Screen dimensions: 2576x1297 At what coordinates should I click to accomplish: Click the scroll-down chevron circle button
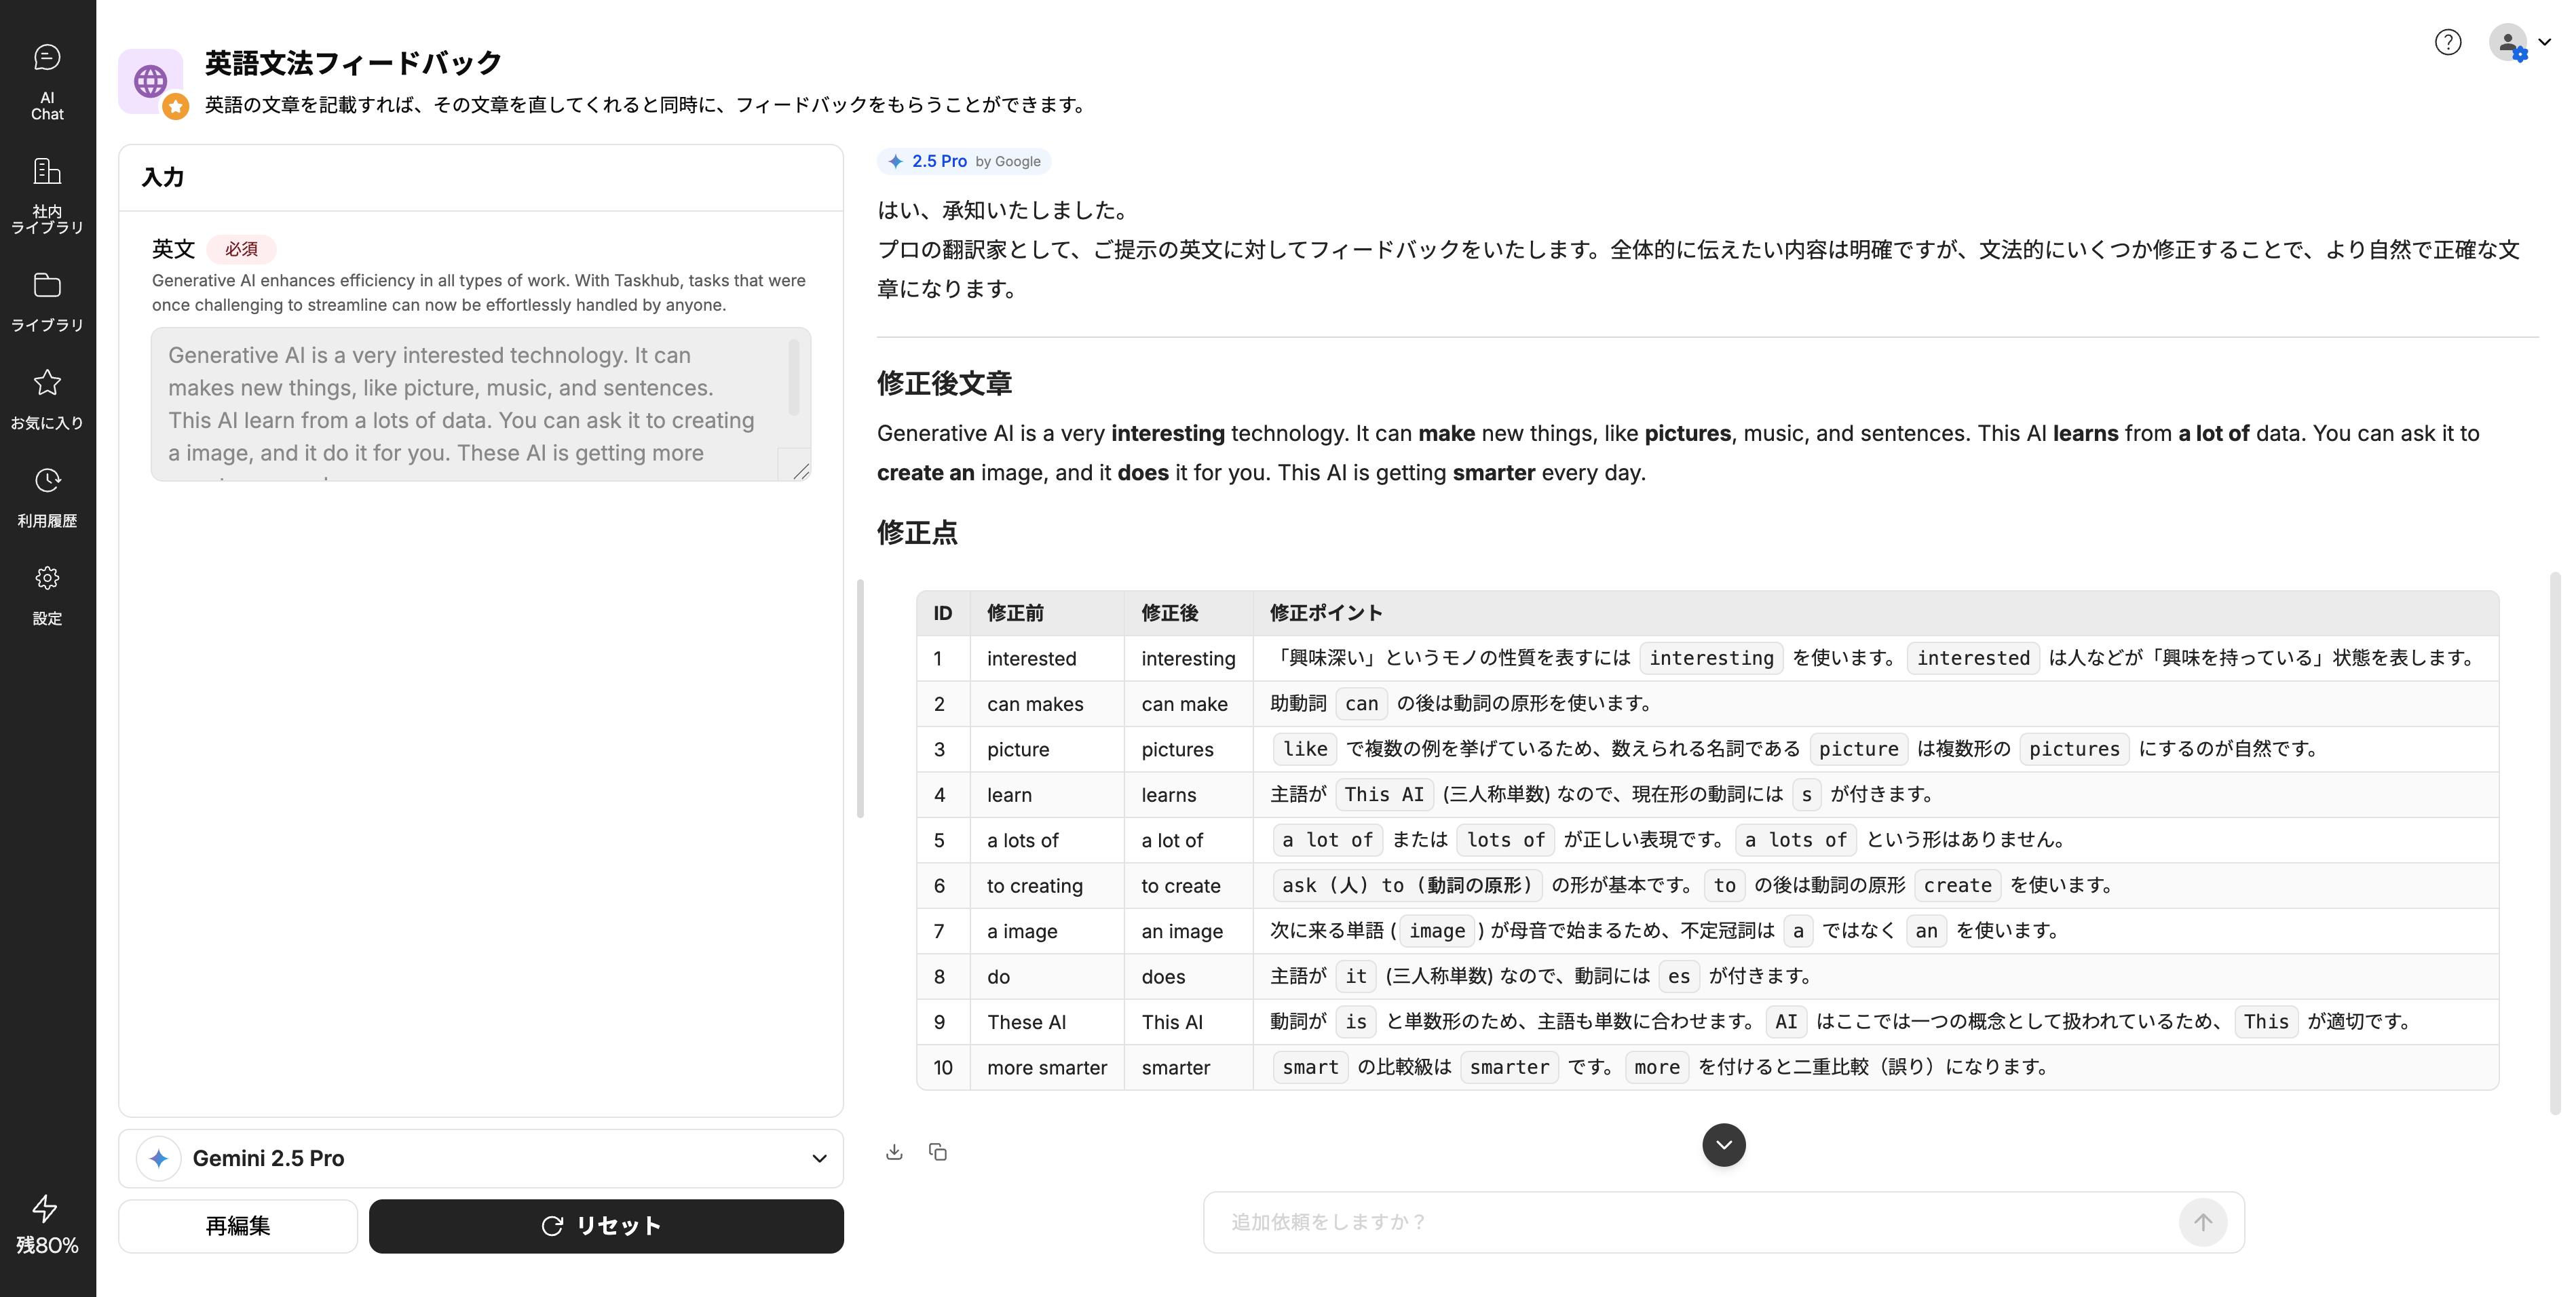point(1723,1145)
